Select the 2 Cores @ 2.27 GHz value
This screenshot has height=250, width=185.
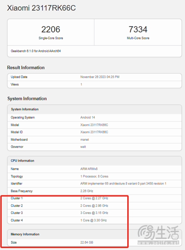[94, 198]
